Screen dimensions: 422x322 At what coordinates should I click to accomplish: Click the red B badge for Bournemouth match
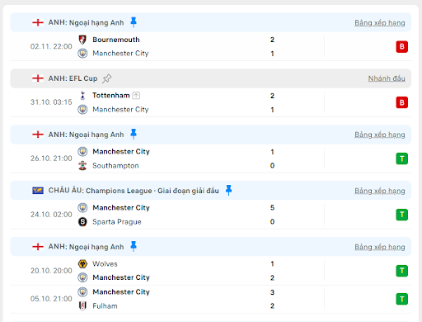coord(401,46)
